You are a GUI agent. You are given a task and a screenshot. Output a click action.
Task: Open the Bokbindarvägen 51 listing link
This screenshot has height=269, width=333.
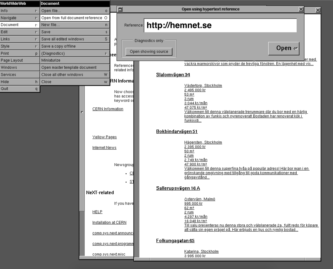(177, 131)
